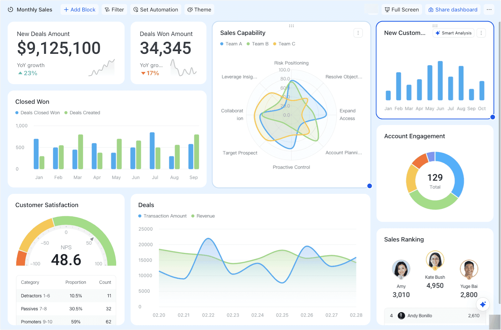Open the floating AI assistant sparkle button
The width and height of the screenshot is (501, 330).
click(483, 304)
